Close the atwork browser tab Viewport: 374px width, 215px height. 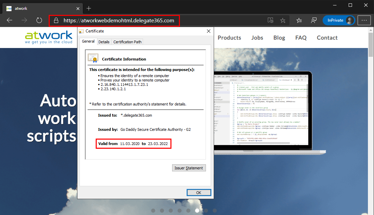coord(78,8)
